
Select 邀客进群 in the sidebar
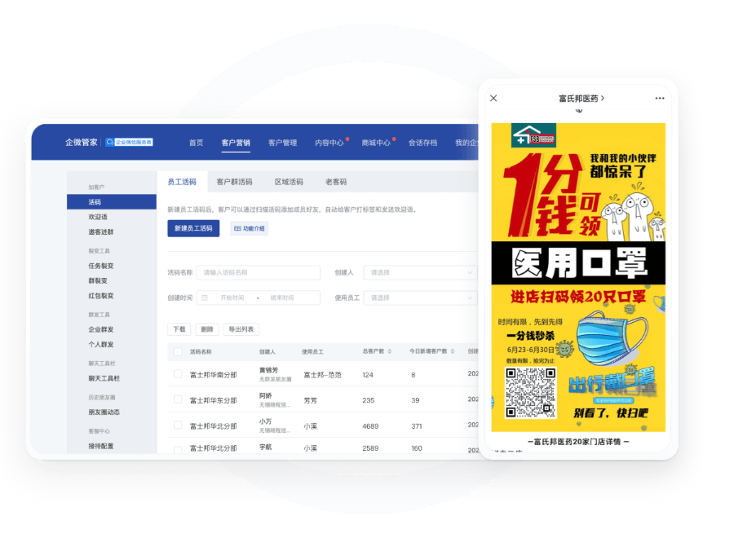(x=101, y=232)
